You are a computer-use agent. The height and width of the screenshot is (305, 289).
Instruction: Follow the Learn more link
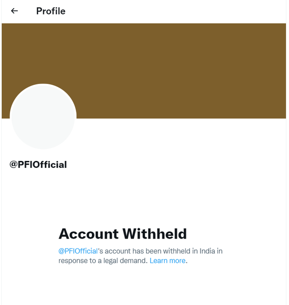point(168,261)
